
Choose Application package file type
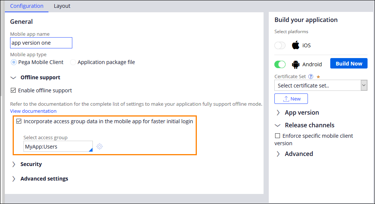tap(73, 62)
